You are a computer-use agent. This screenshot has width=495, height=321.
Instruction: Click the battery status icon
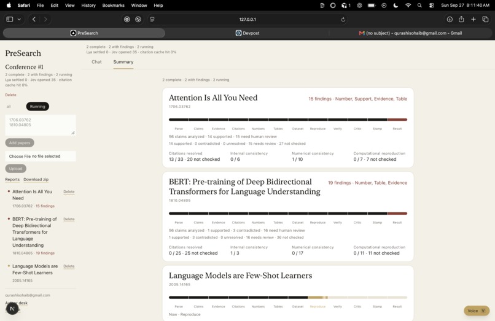click(372, 5)
